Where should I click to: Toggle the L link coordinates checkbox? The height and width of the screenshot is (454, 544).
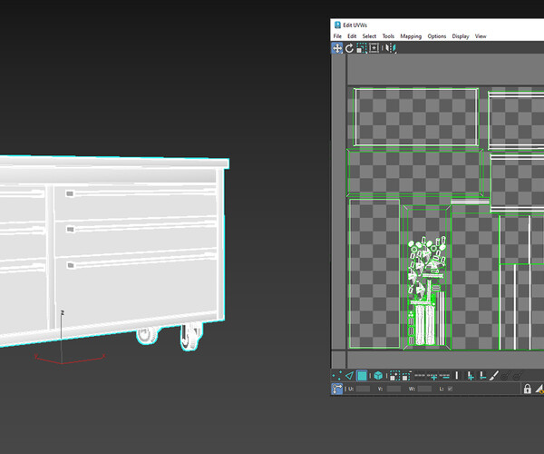(x=451, y=389)
